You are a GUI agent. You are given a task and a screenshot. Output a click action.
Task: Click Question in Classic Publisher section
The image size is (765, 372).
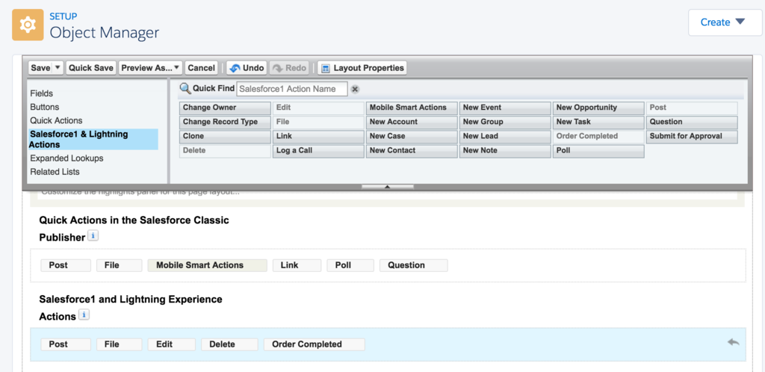pos(414,265)
